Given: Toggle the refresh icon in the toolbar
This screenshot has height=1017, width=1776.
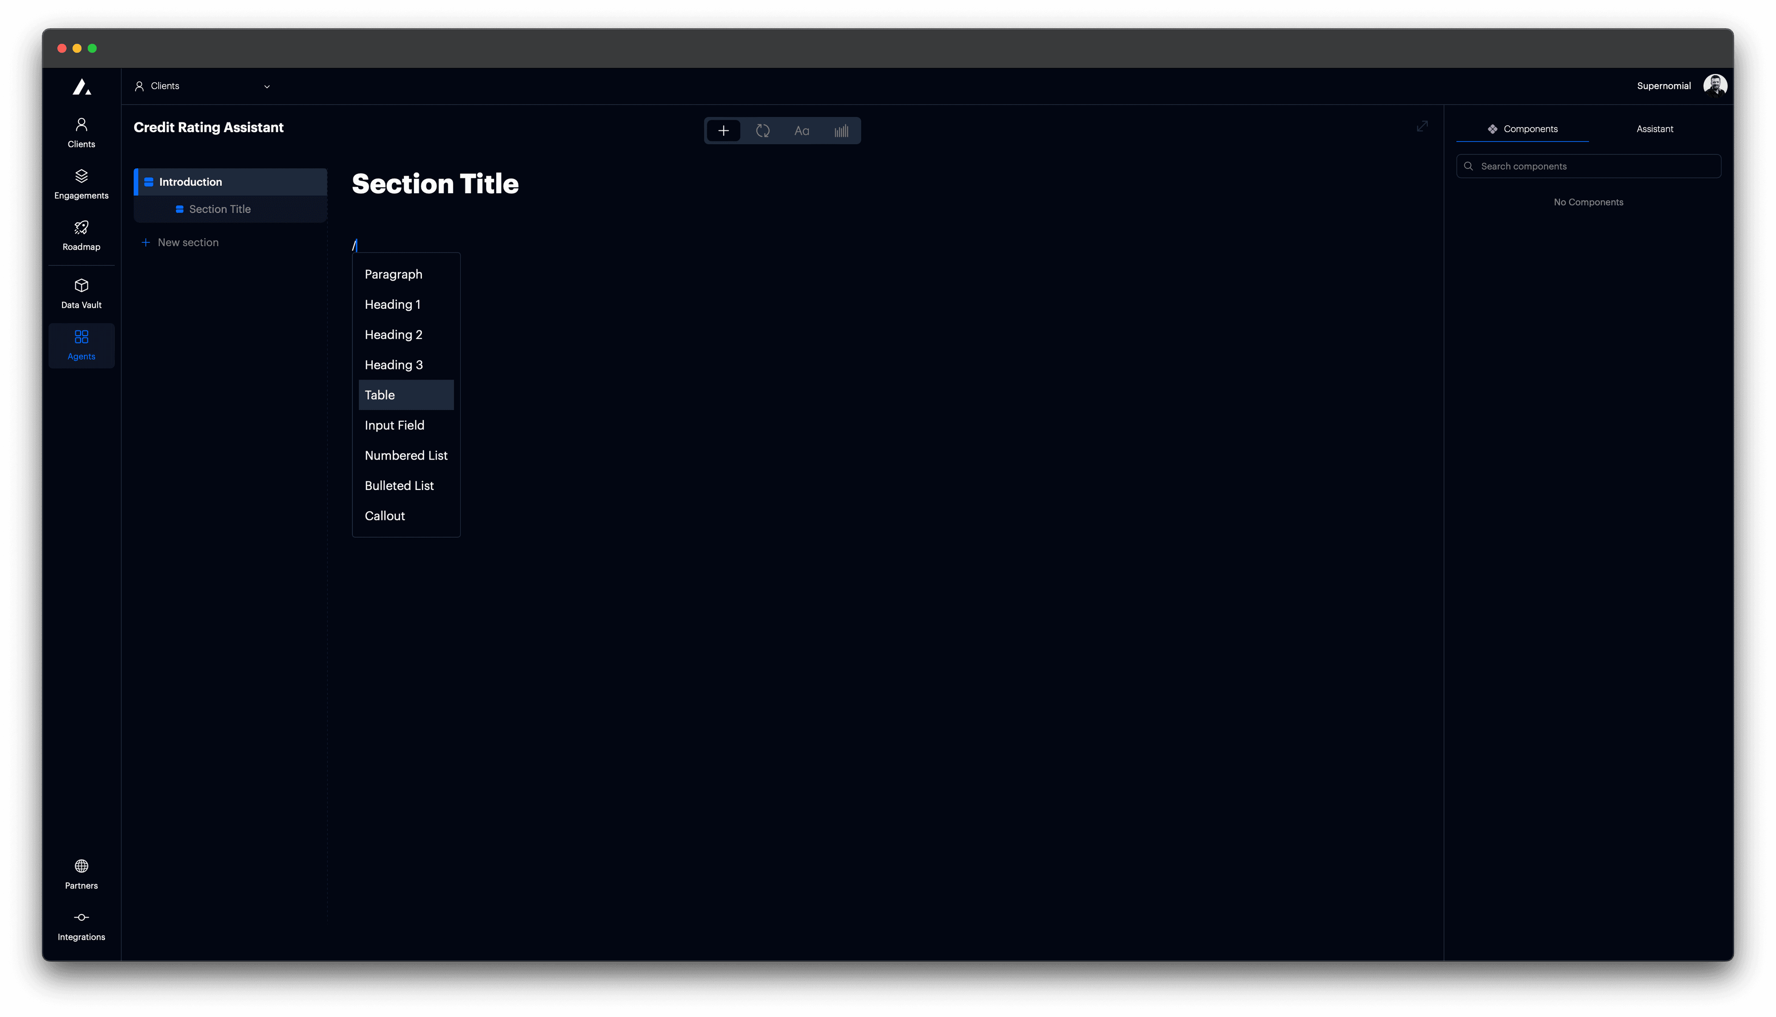Looking at the screenshot, I should pos(763,130).
